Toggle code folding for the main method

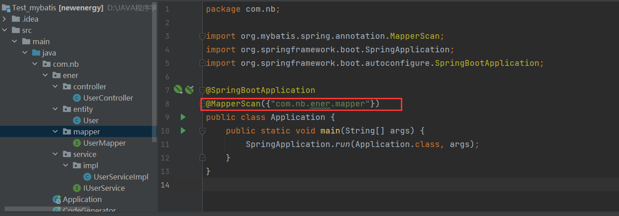[202, 131]
